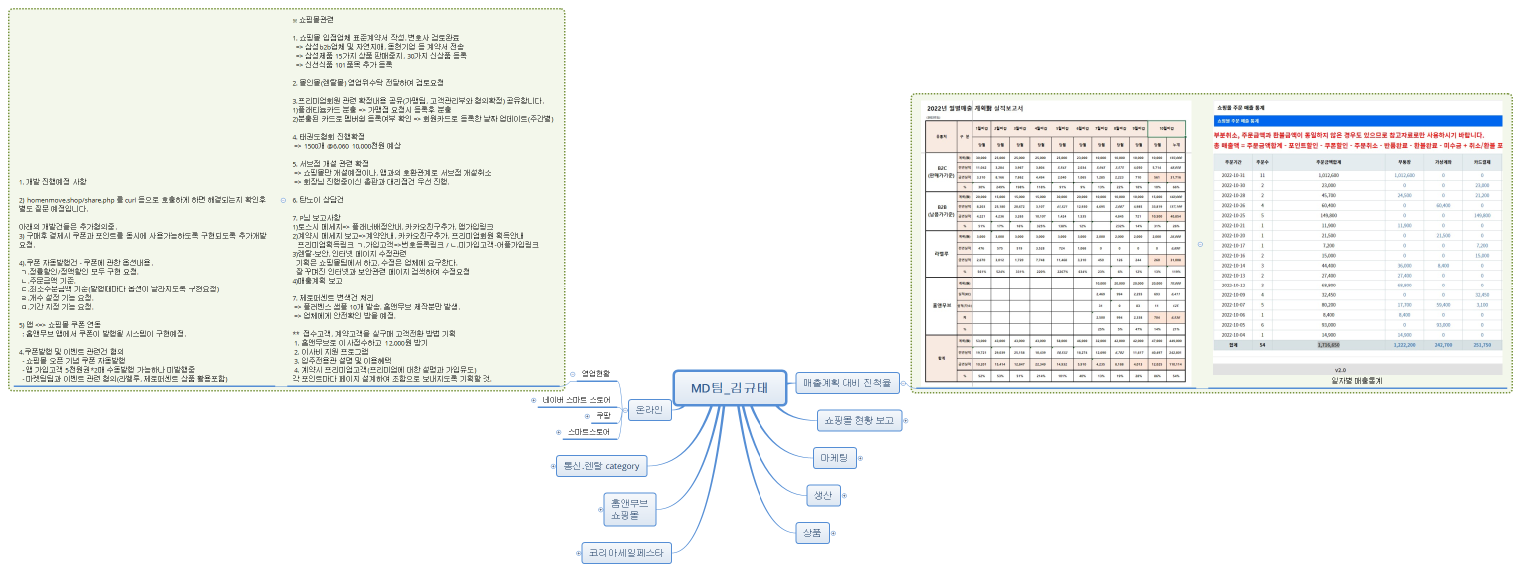The height and width of the screenshot is (572, 1521).
Task: Select the 홈앤무브 쇼핑몰 topic
Action: [630, 509]
